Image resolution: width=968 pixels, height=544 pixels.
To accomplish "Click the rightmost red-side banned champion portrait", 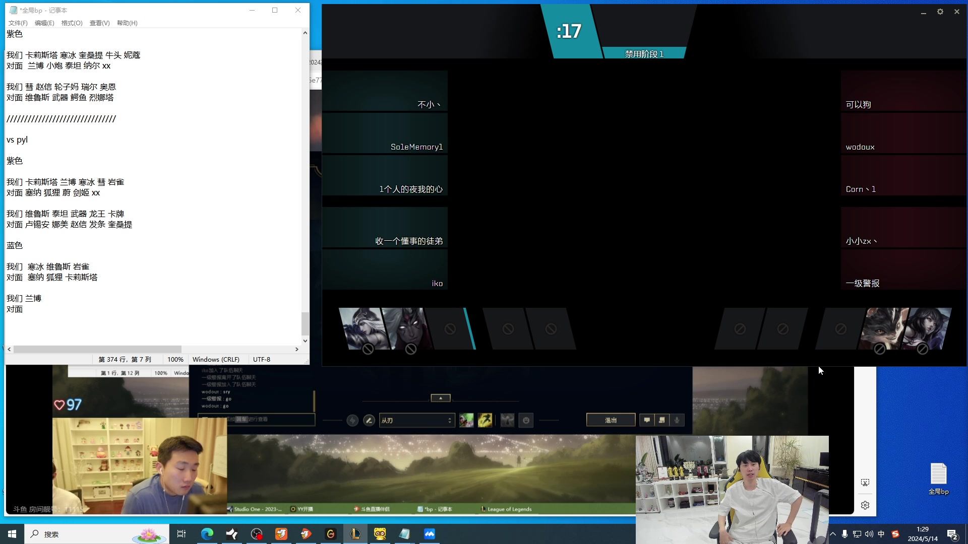I will (x=927, y=328).
